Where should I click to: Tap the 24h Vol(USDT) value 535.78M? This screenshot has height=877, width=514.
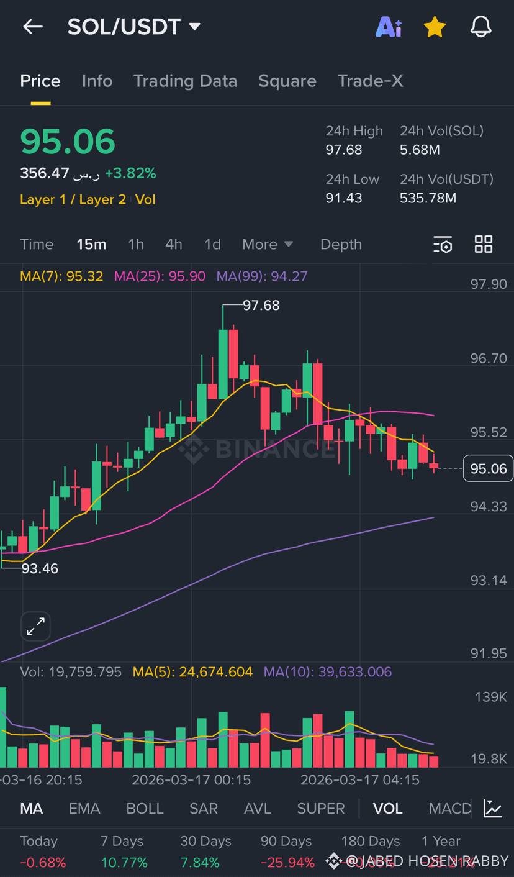(x=428, y=198)
